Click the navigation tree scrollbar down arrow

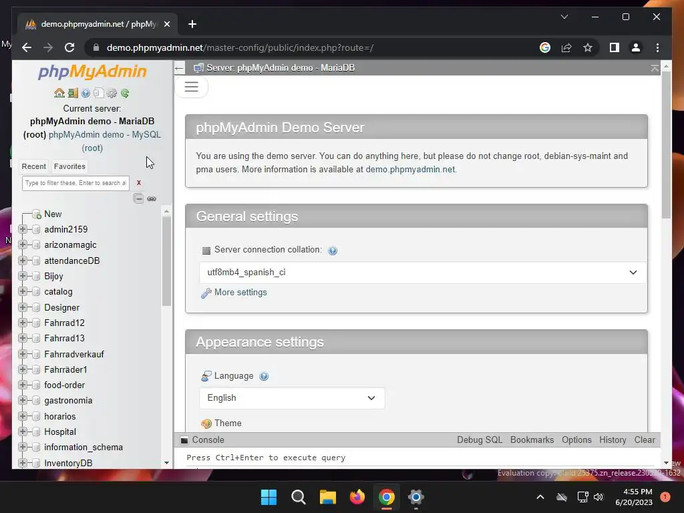click(x=166, y=463)
